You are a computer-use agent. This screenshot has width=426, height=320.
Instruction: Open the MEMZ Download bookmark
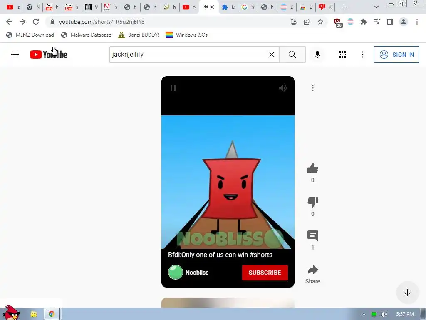coord(30,35)
